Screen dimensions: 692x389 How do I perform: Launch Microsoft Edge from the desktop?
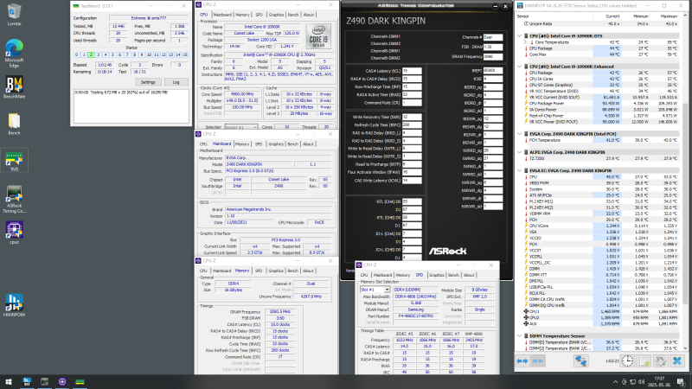tap(14, 54)
